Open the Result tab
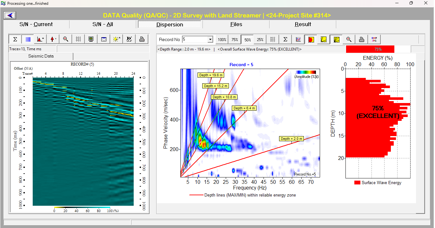 303,24
